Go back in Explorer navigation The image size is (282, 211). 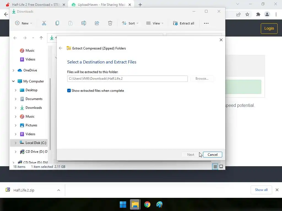click(x=15, y=38)
